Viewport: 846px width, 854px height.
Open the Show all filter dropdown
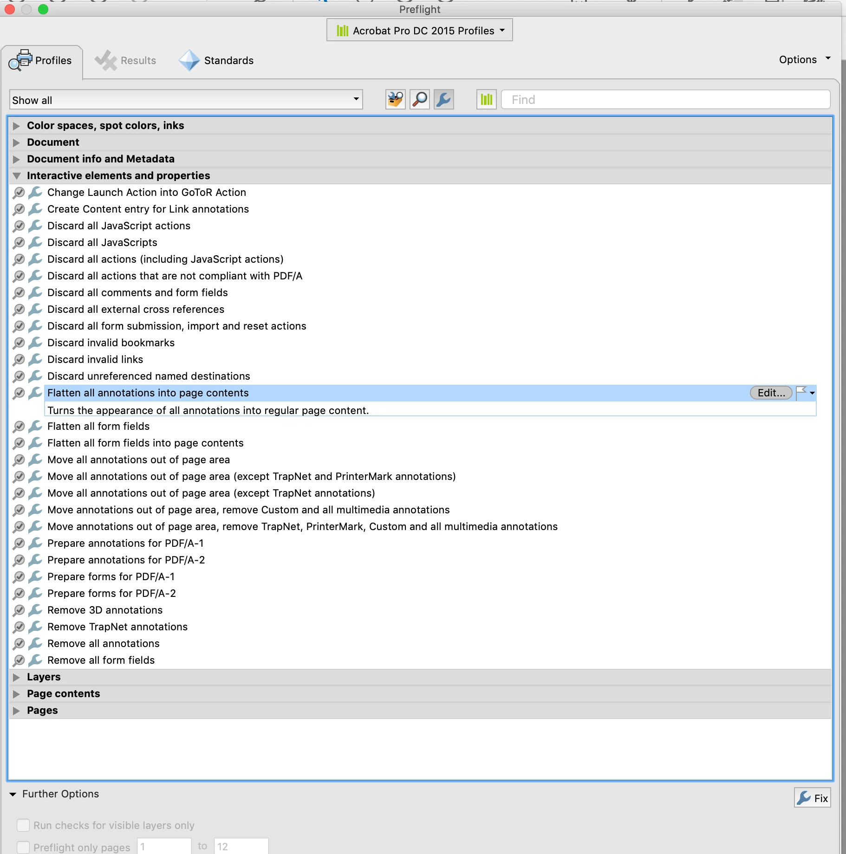(186, 100)
